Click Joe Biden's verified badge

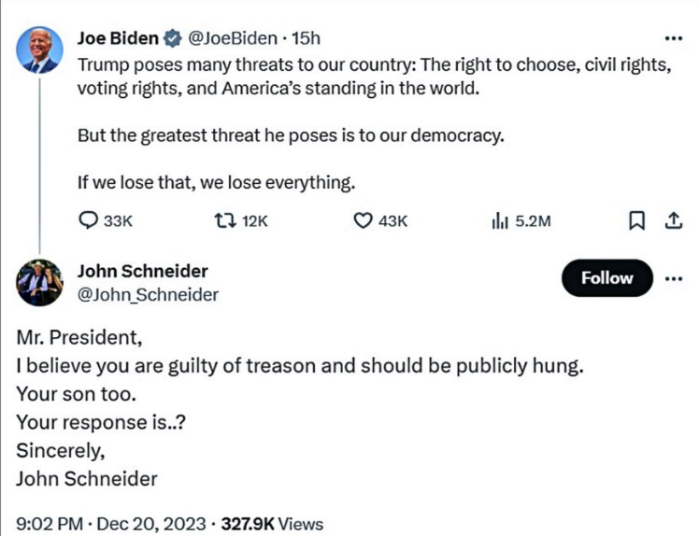pos(172,38)
